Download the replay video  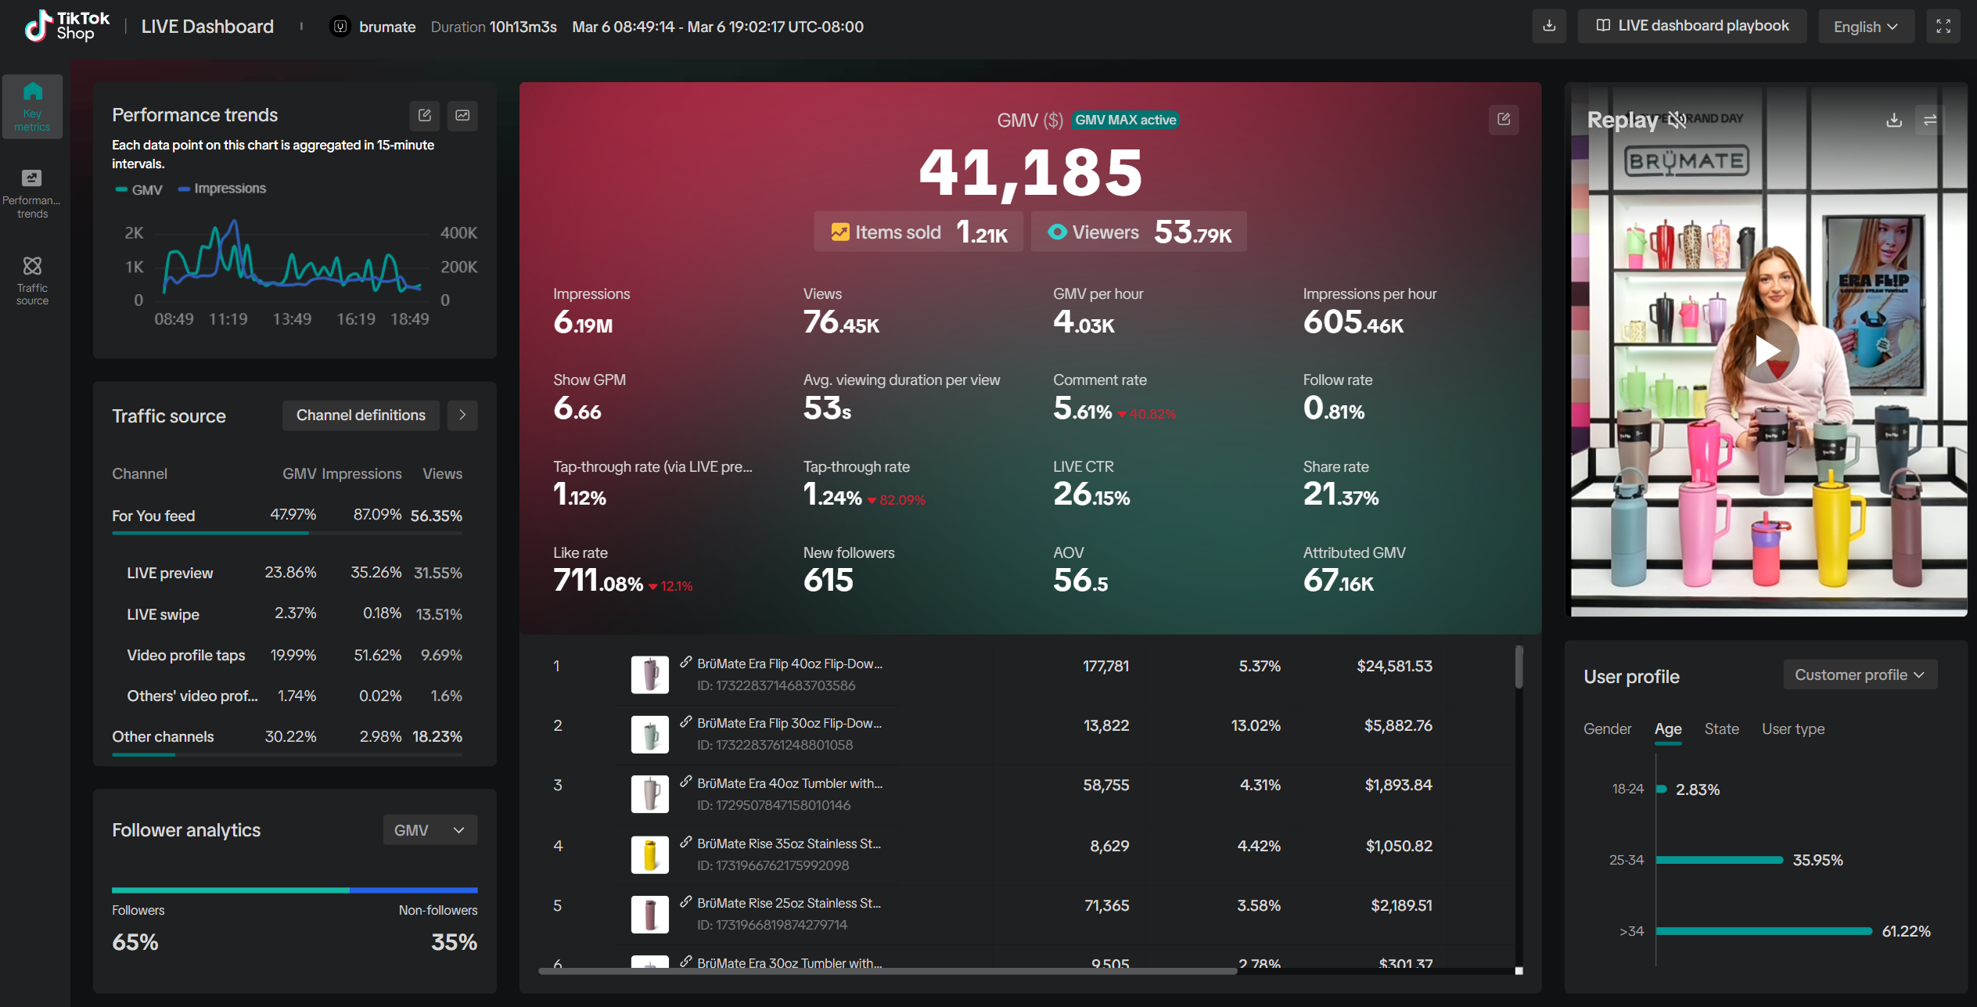1893,120
